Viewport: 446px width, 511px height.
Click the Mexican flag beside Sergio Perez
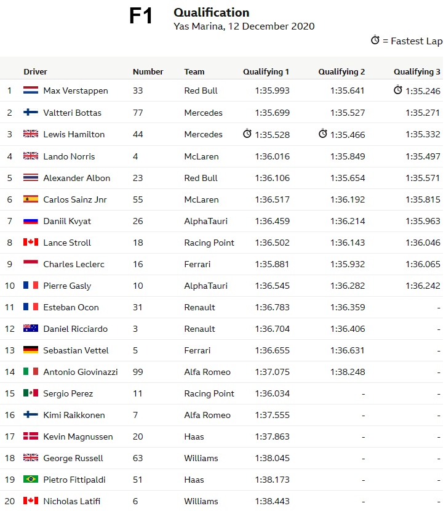(31, 393)
